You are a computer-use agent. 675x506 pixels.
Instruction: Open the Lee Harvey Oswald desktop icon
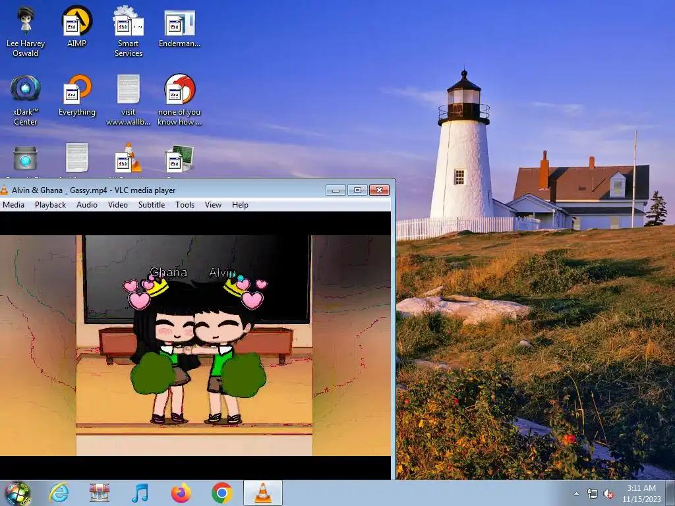26,32
